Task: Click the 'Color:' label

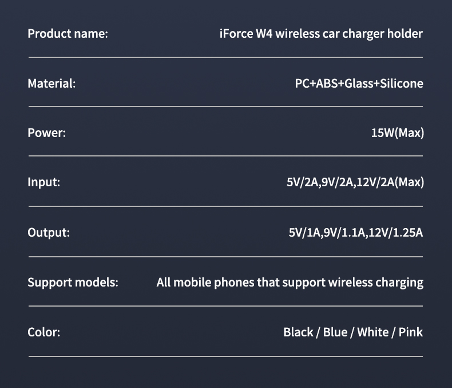Action: point(44,332)
